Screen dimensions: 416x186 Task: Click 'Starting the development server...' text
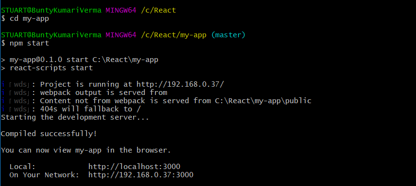point(75,117)
